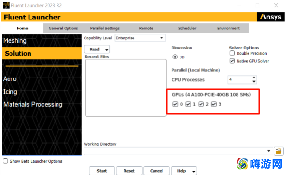Select the 3D dimension radio button
286x175 pixels.
[175, 57]
